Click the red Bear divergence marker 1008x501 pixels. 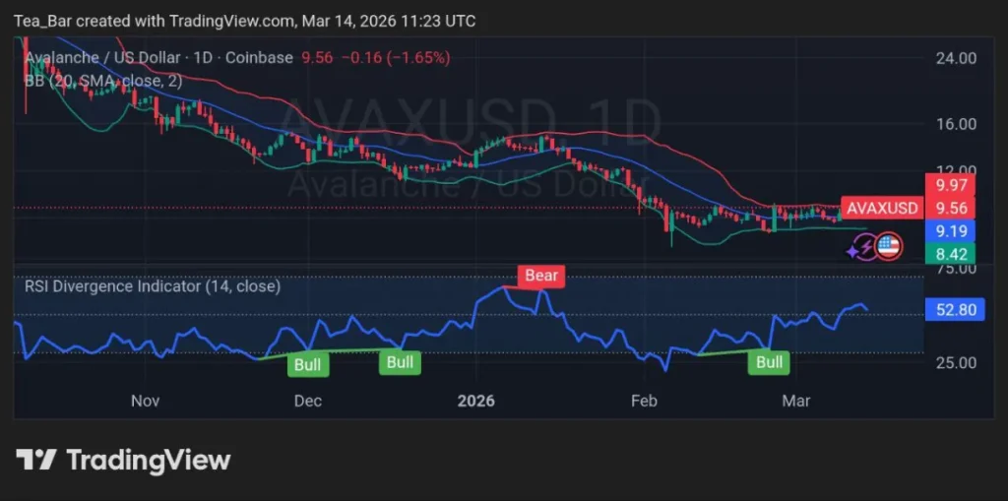tap(540, 276)
